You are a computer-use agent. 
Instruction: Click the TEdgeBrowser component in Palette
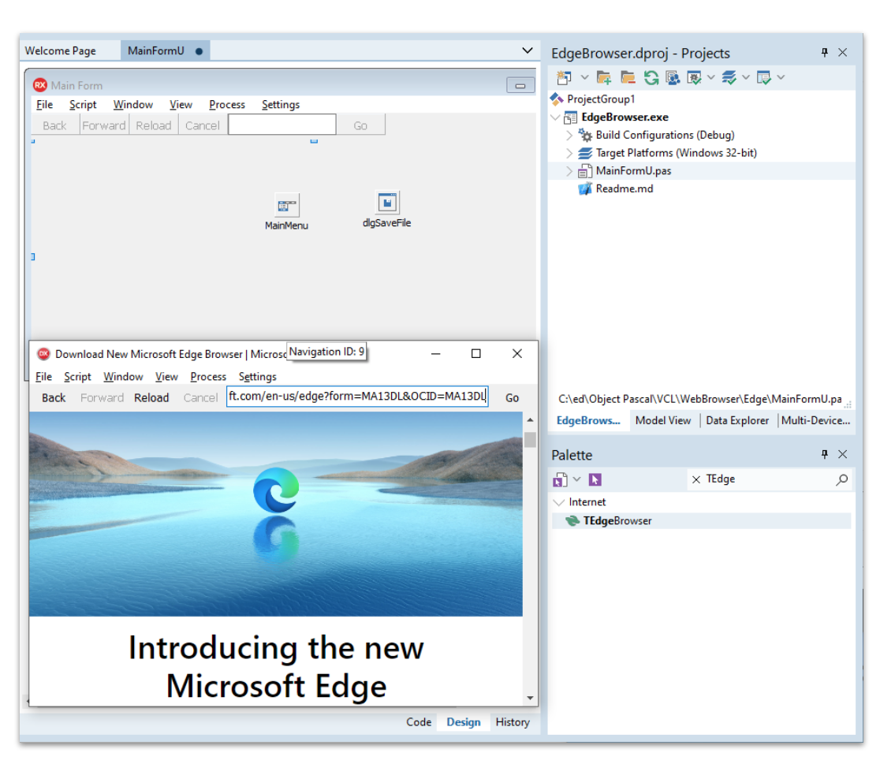[x=701, y=521]
